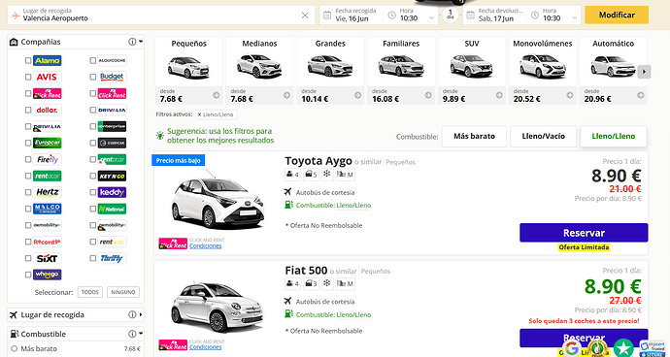Open the Lugar de recogida info icon

coord(132,314)
